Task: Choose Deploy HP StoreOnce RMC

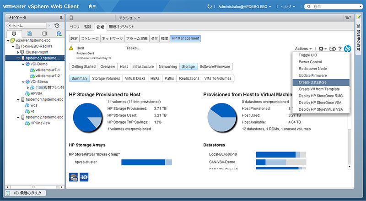Action: click(321, 96)
